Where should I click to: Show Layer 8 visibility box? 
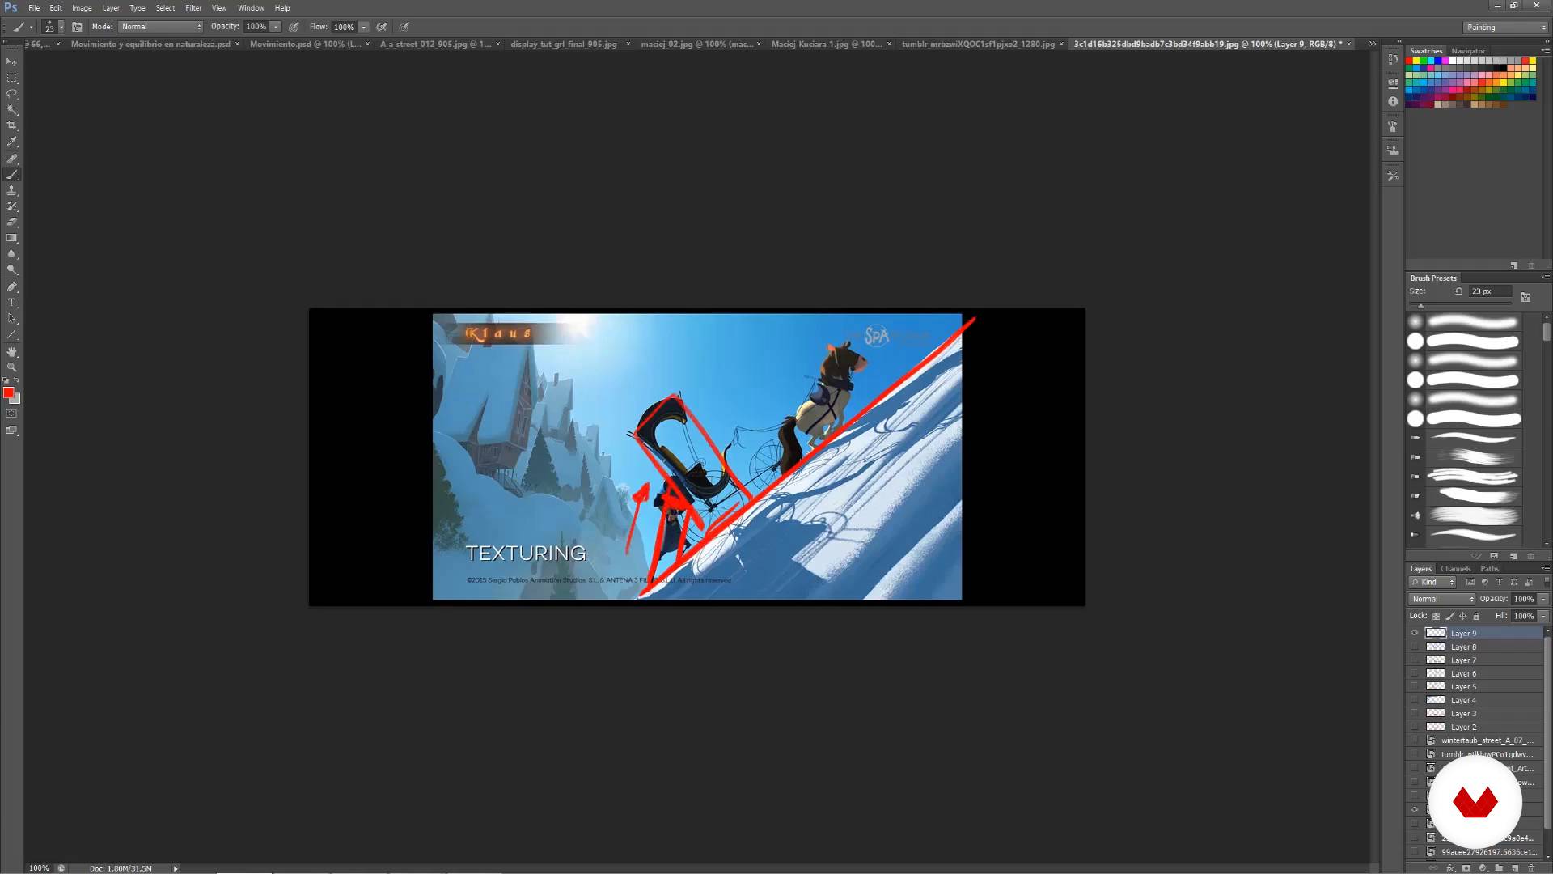tap(1415, 647)
